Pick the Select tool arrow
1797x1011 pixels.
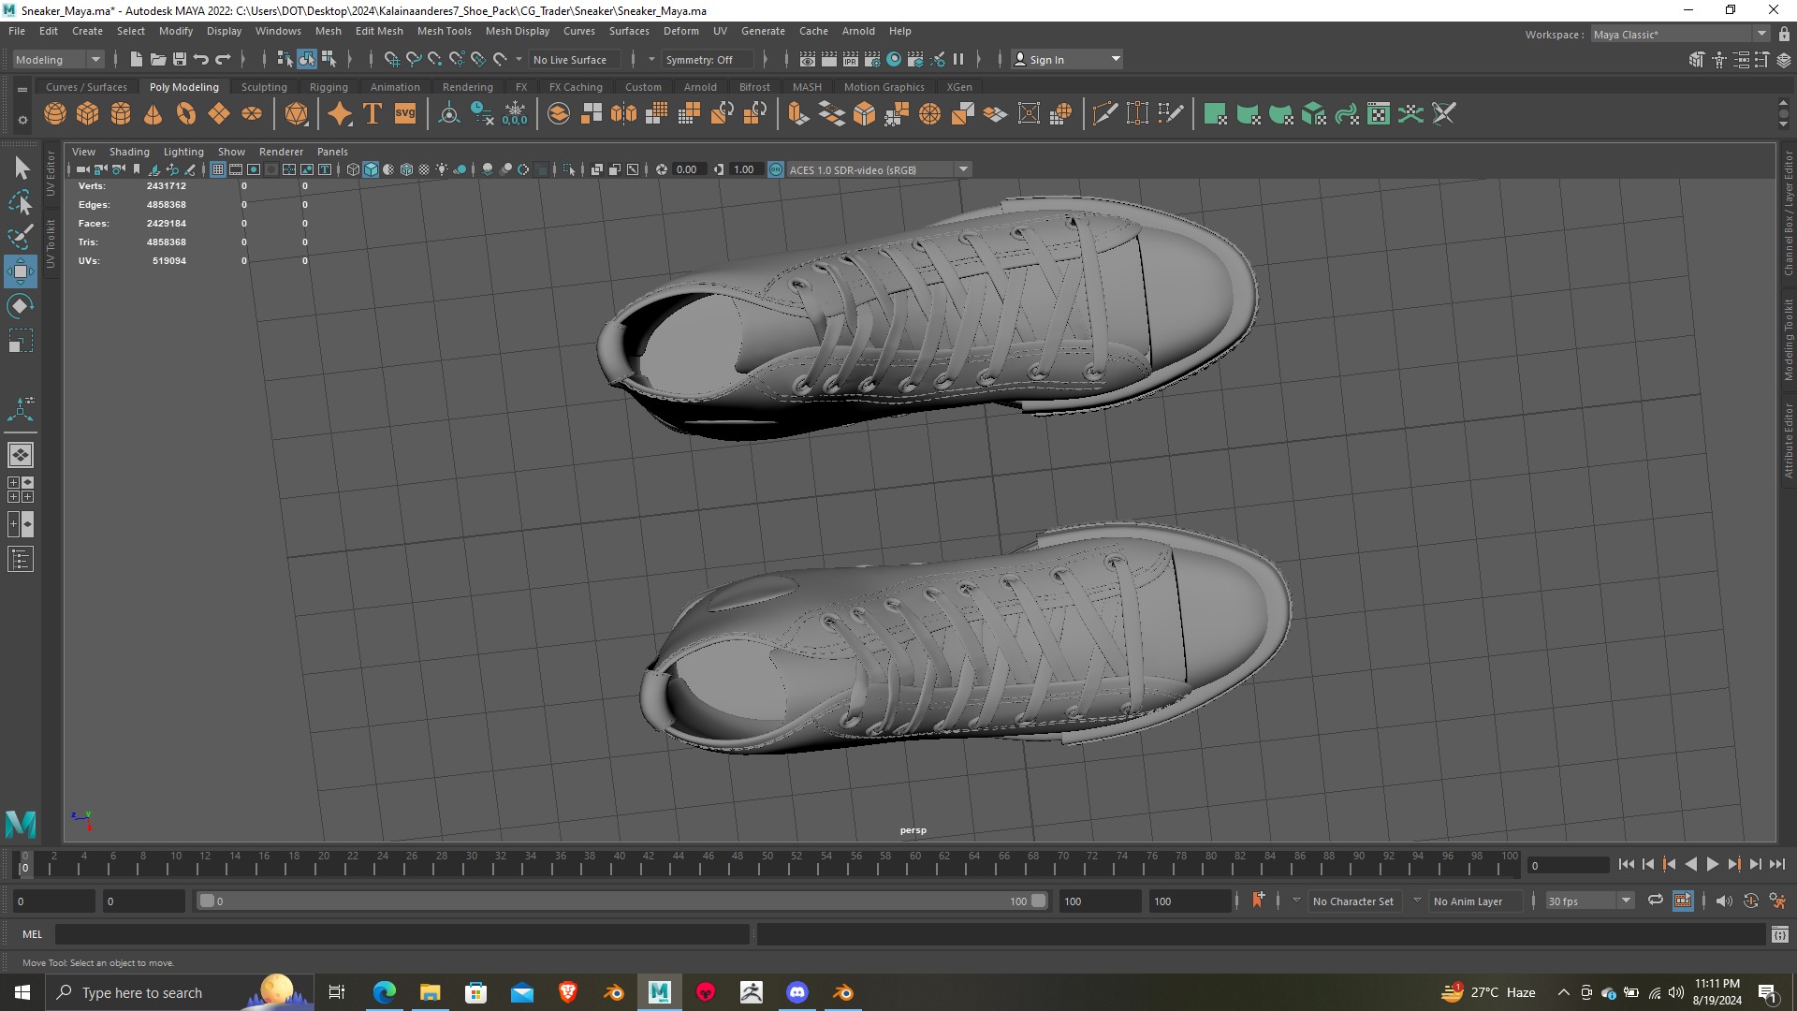(x=21, y=168)
